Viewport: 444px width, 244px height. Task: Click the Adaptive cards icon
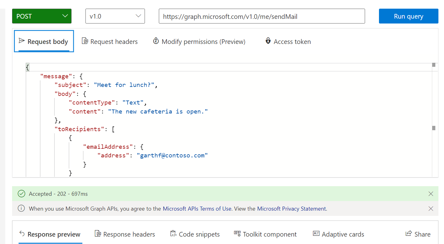[x=316, y=233]
